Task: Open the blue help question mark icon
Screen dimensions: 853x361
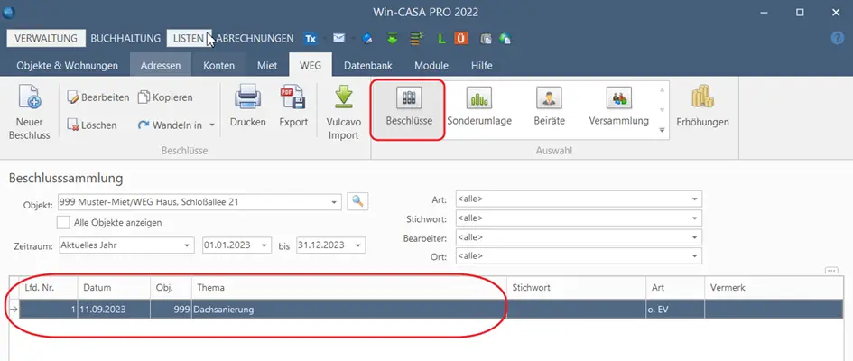Action: [x=838, y=38]
